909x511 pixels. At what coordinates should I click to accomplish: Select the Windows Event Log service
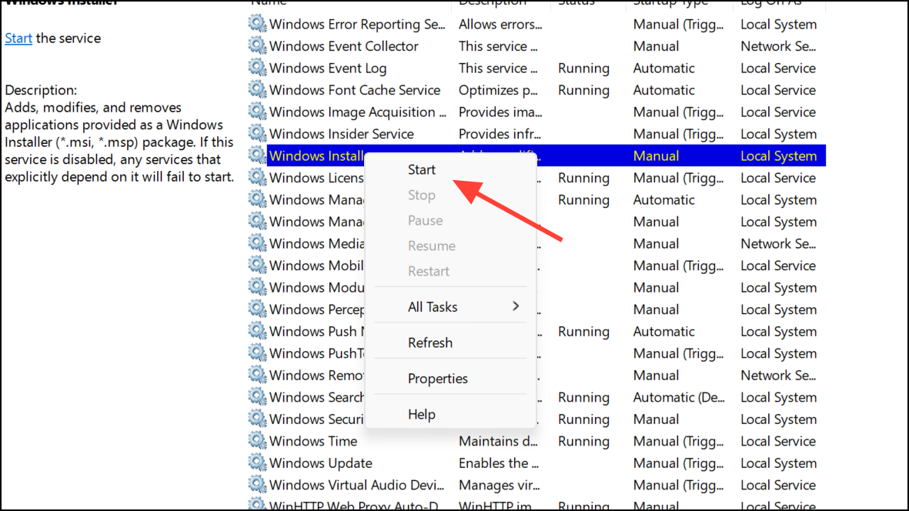tap(328, 68)
